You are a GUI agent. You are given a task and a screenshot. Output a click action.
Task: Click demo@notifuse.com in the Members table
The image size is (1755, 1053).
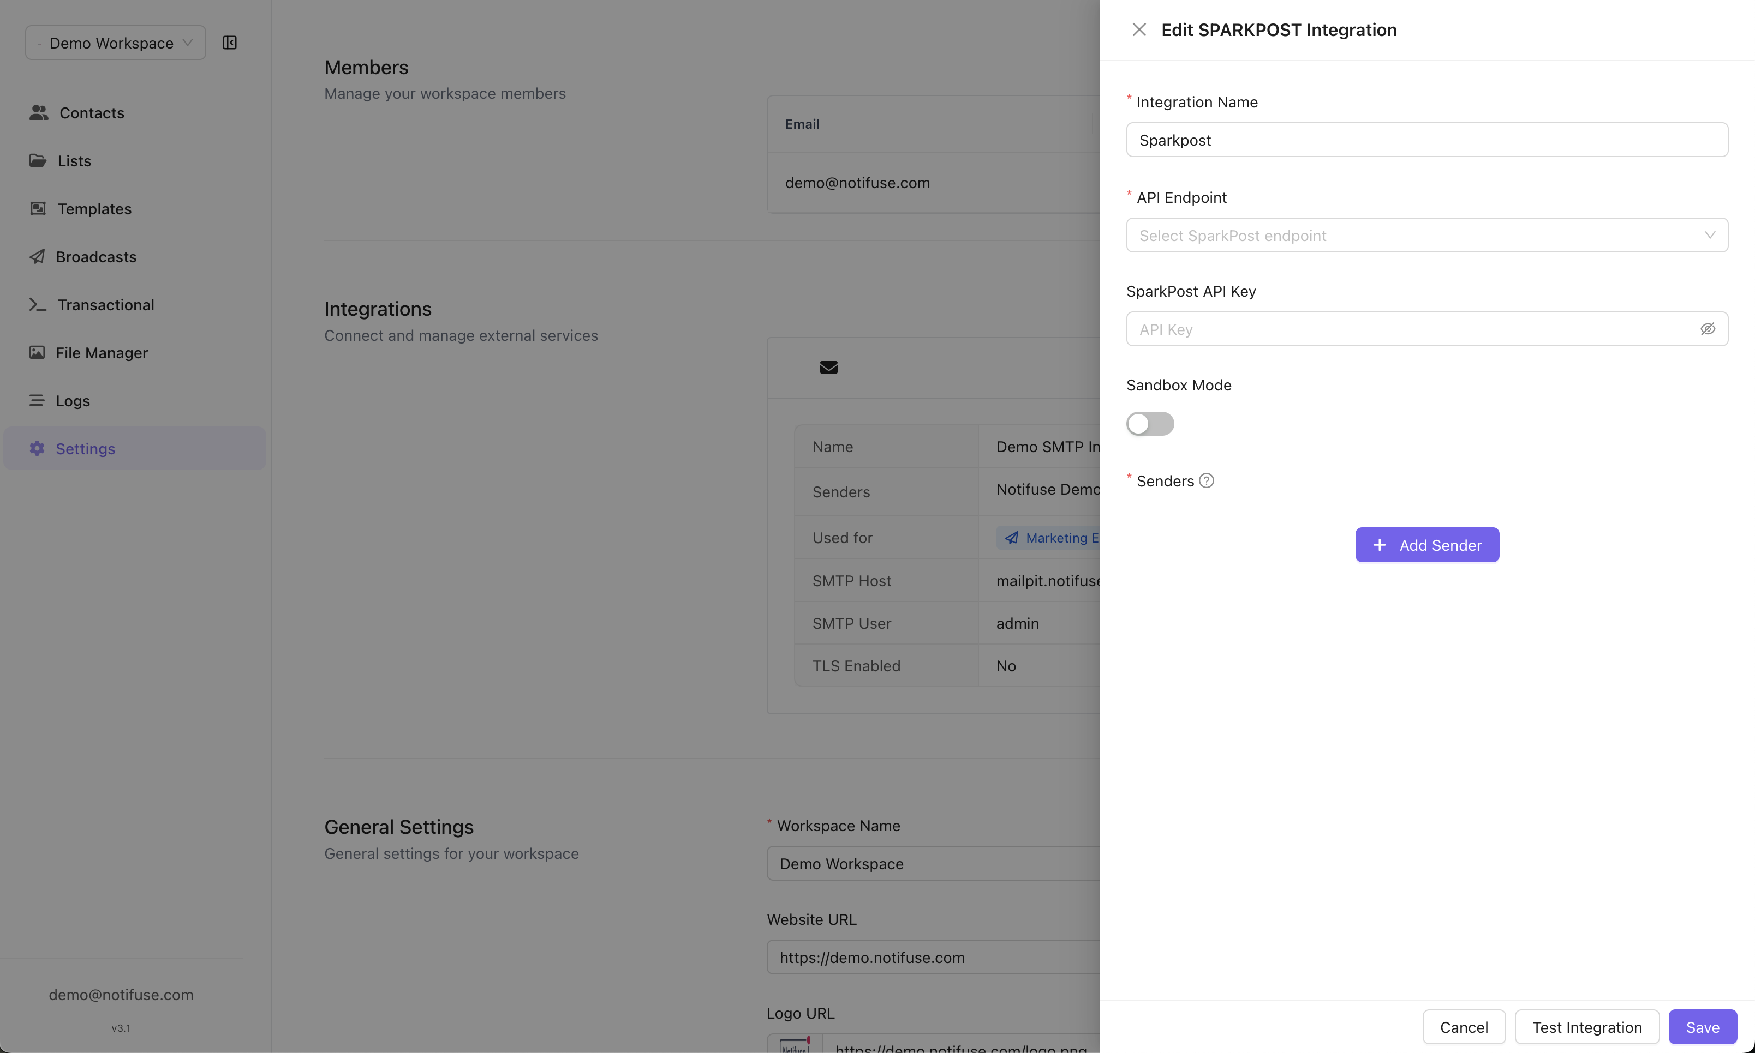(857, 182)
